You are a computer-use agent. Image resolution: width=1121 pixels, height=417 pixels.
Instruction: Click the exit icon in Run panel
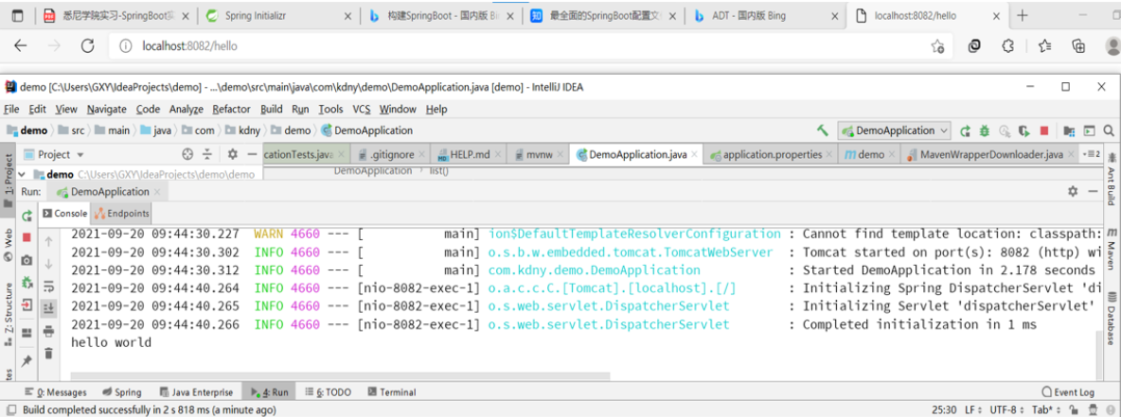point(27,305)
